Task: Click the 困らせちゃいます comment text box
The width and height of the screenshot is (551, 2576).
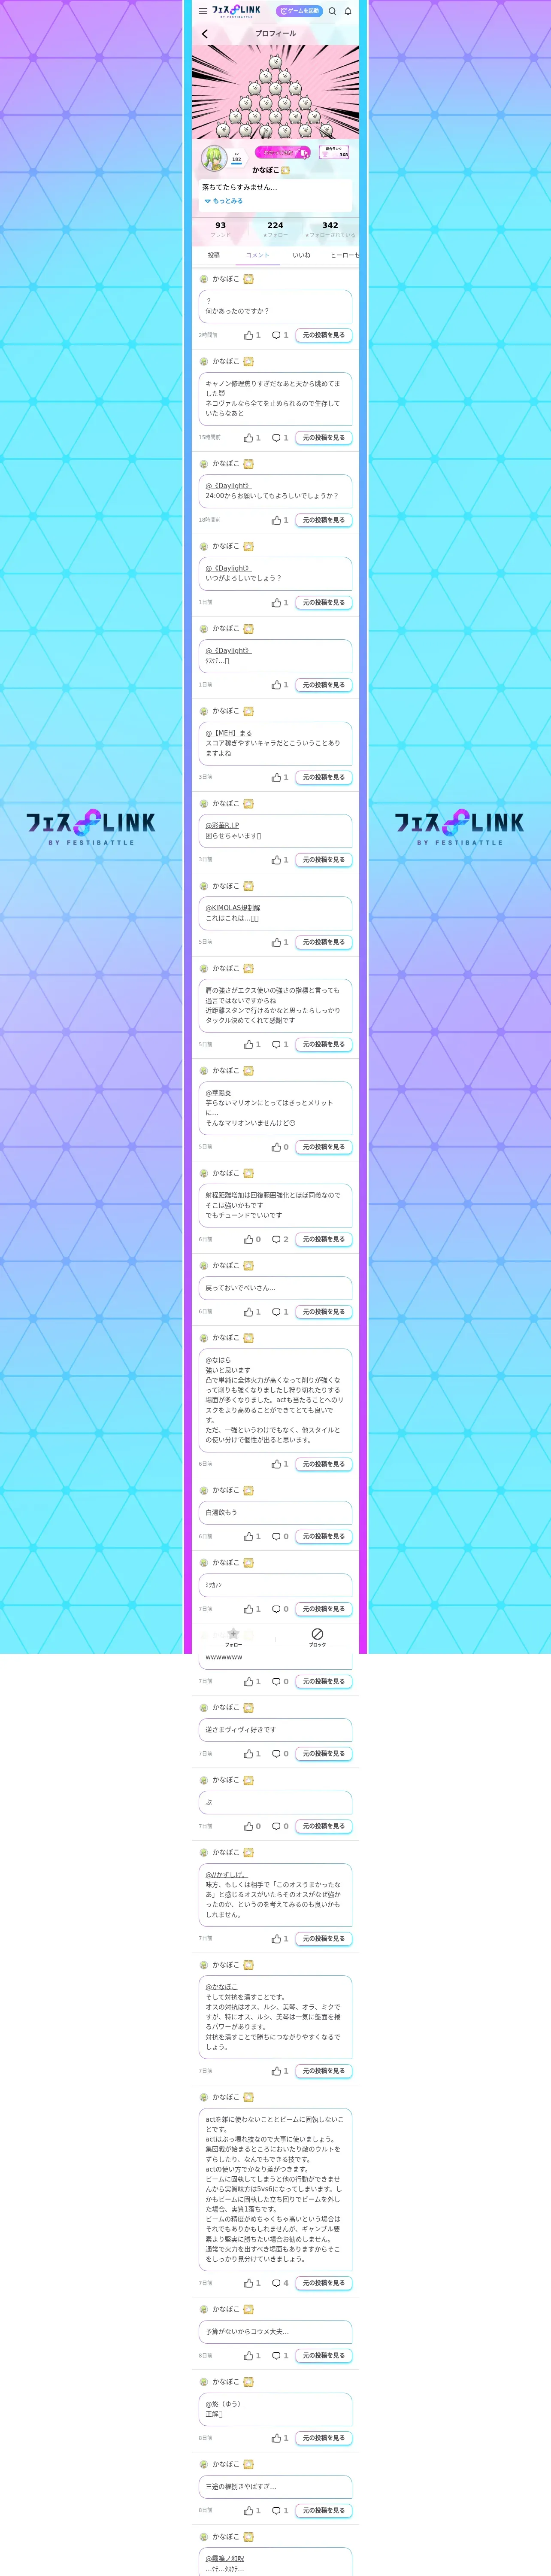Action: click(x=275, y=831)
